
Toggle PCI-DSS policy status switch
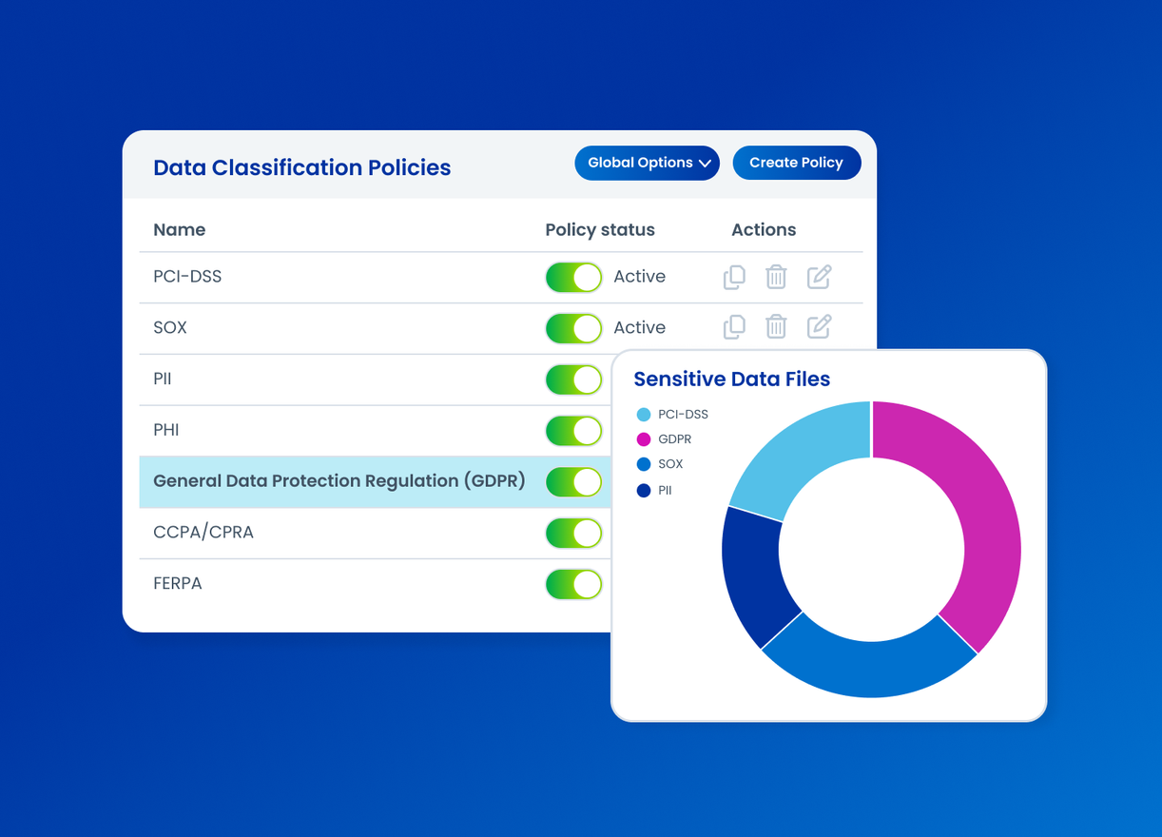pyautogui.click(x=573, y=278)
